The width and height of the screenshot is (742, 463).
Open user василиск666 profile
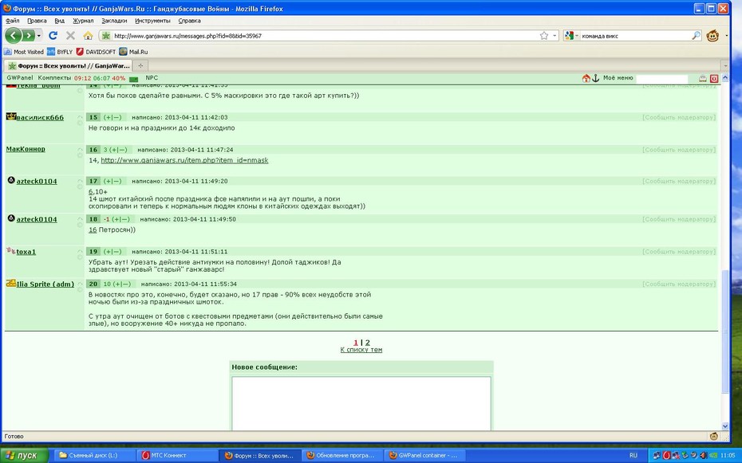(40, 118)
